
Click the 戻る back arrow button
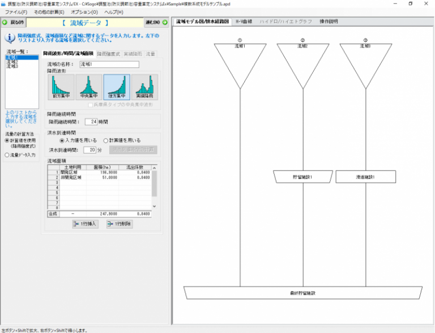14,23
